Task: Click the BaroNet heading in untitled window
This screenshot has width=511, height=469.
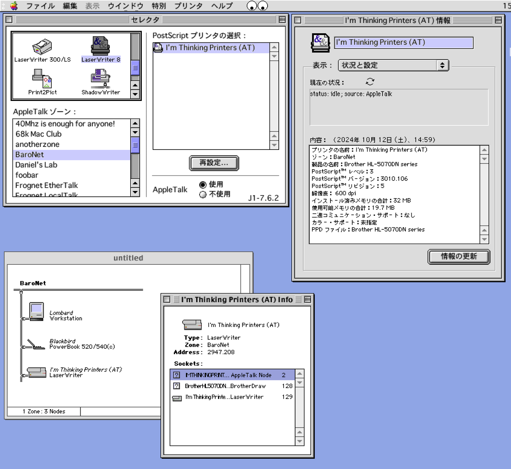Action: 33,283
